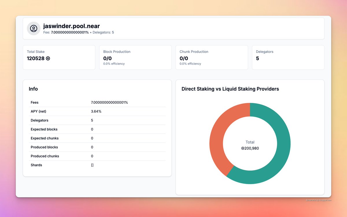
Task: Click the Produced chunks row label
Action: click(45, 156)
